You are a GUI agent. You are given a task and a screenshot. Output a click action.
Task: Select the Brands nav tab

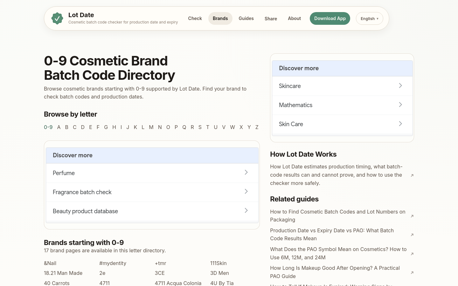[220, 18]
